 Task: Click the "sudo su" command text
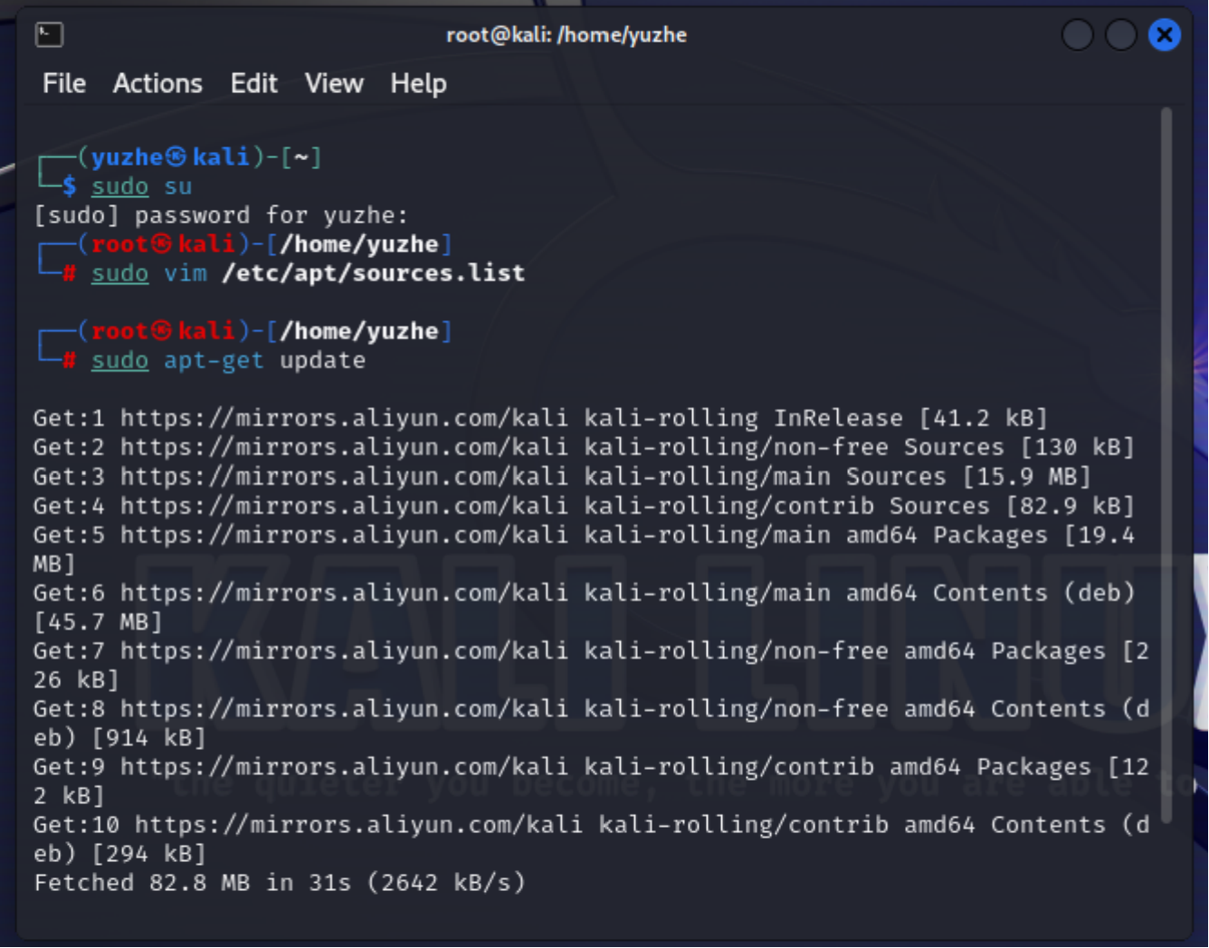[x=142, y=186]
